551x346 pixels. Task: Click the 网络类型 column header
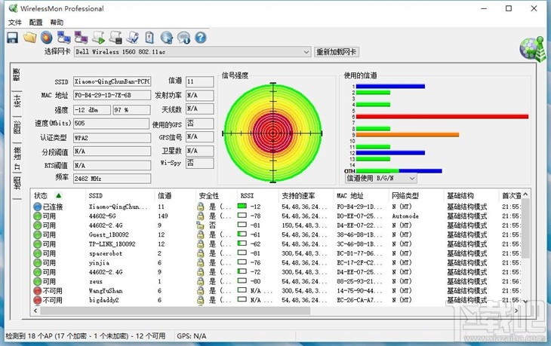417,195
